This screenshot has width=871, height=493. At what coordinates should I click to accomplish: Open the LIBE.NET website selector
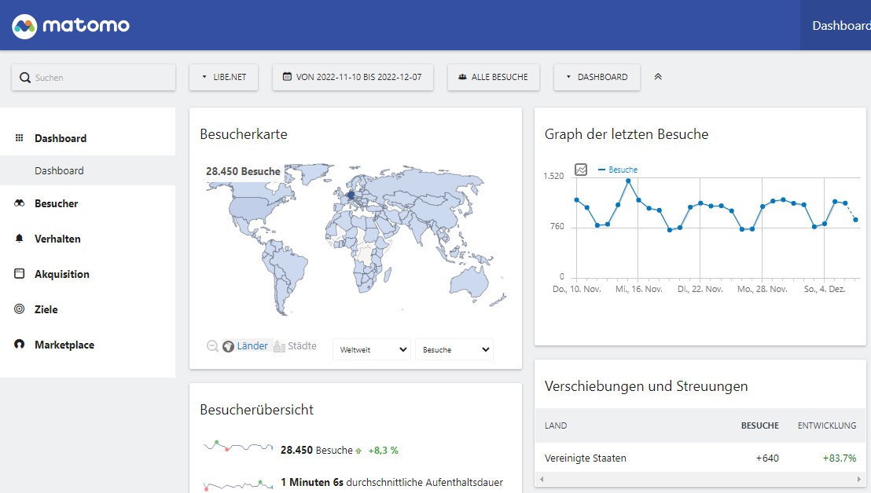tap(224, 77)
